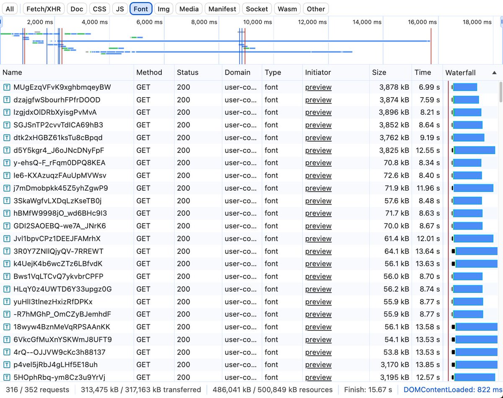Click waterfall bar of d5Y5kgr4_J6oJNcDNyFpF row
This screenshot has height=398, width=503.
point(474,150)
